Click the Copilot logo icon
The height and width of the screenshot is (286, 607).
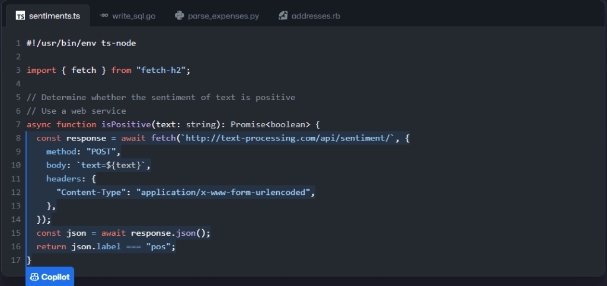[34, 277]
